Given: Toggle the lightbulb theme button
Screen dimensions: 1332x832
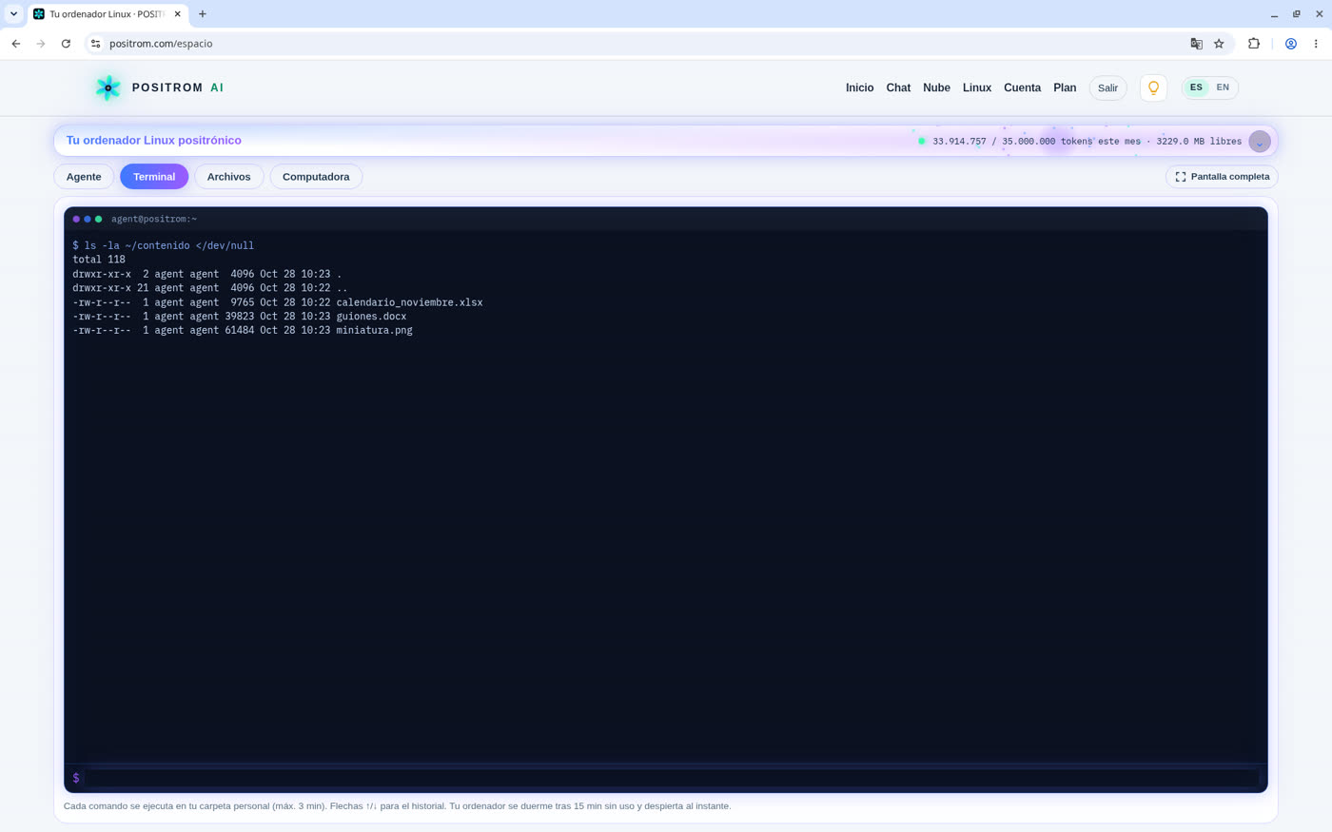Looking at the screenshot, I should point(1153,87).
